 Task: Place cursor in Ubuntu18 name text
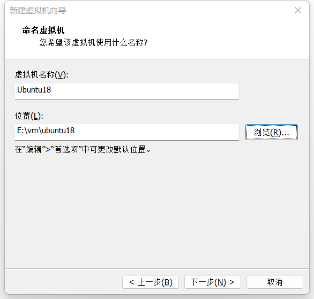click(x=34, y=90)
